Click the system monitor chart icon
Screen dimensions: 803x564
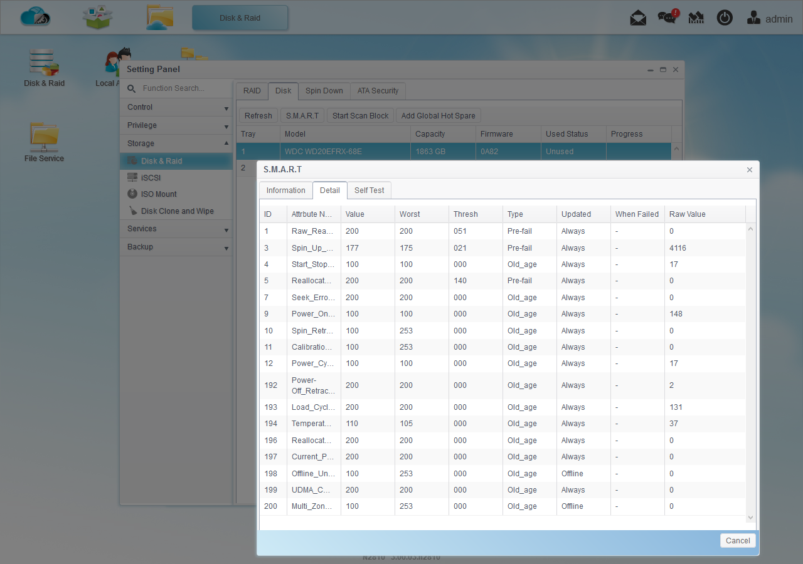[696, 18]
